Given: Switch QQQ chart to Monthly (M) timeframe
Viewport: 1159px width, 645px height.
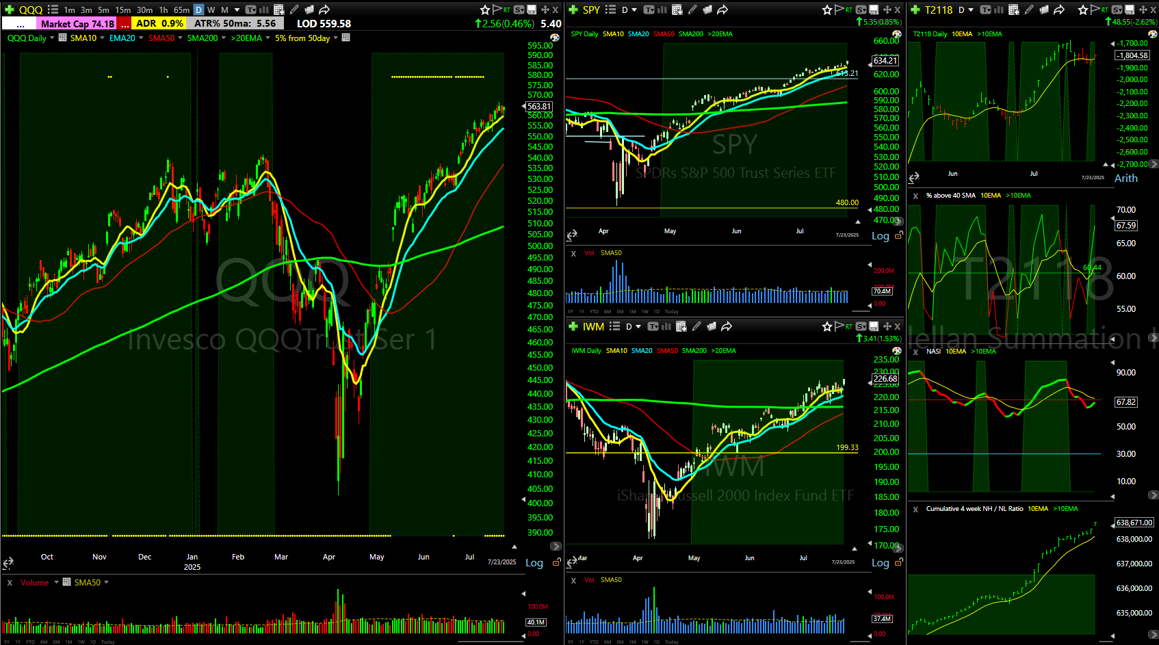Looking at the screenshot, I should coord(224,10).
